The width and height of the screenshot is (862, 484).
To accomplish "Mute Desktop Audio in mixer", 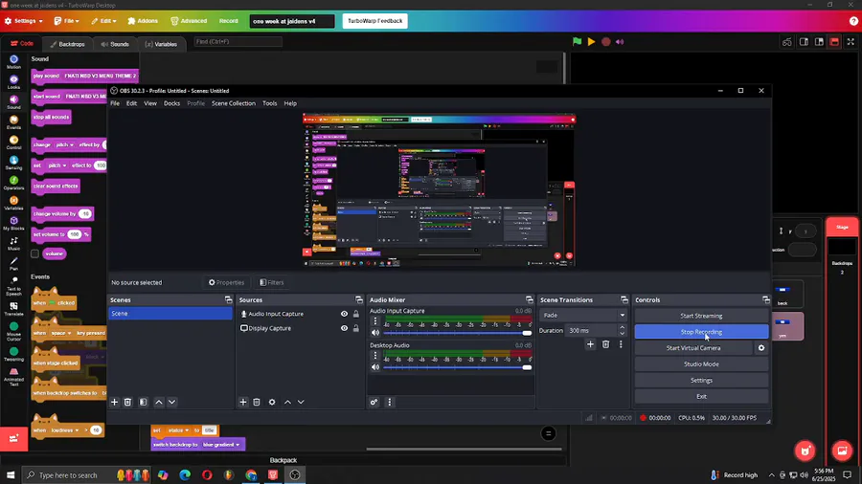I will tap(374, 367).
